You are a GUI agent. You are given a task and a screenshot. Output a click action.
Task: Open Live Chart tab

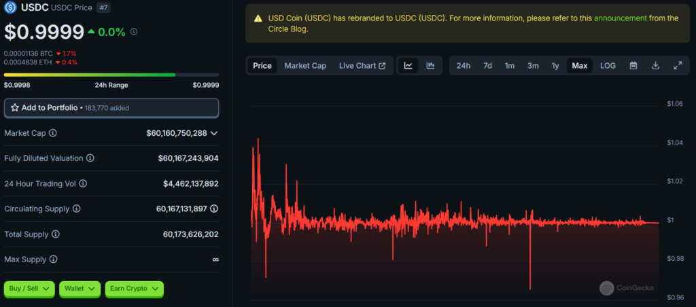coord(362,66)
